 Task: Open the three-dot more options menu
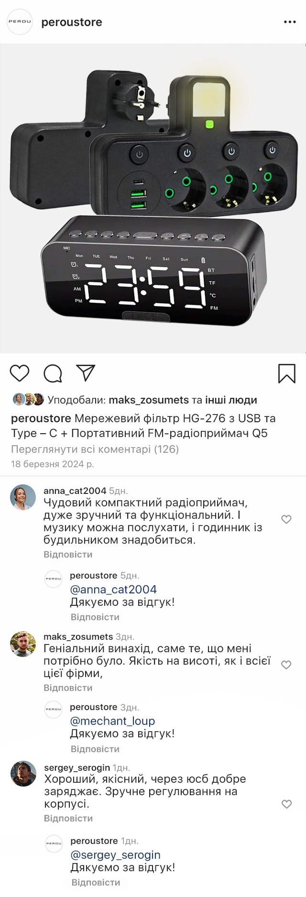coord(290,22)
